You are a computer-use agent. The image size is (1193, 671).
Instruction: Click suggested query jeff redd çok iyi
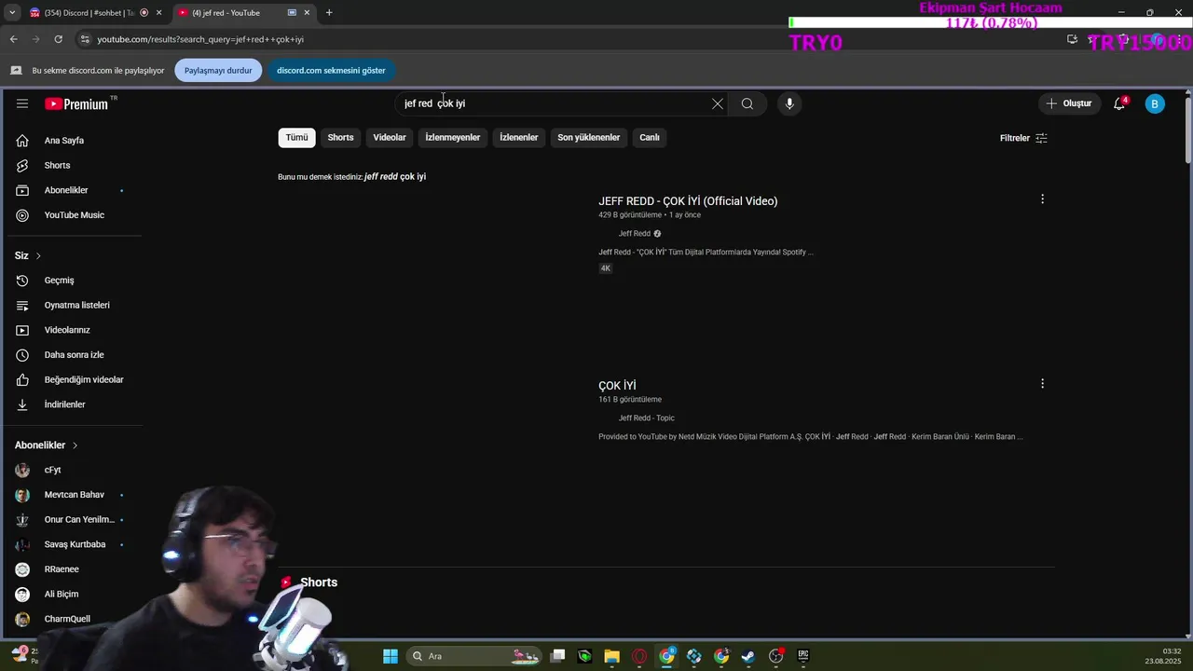point(395,176)
